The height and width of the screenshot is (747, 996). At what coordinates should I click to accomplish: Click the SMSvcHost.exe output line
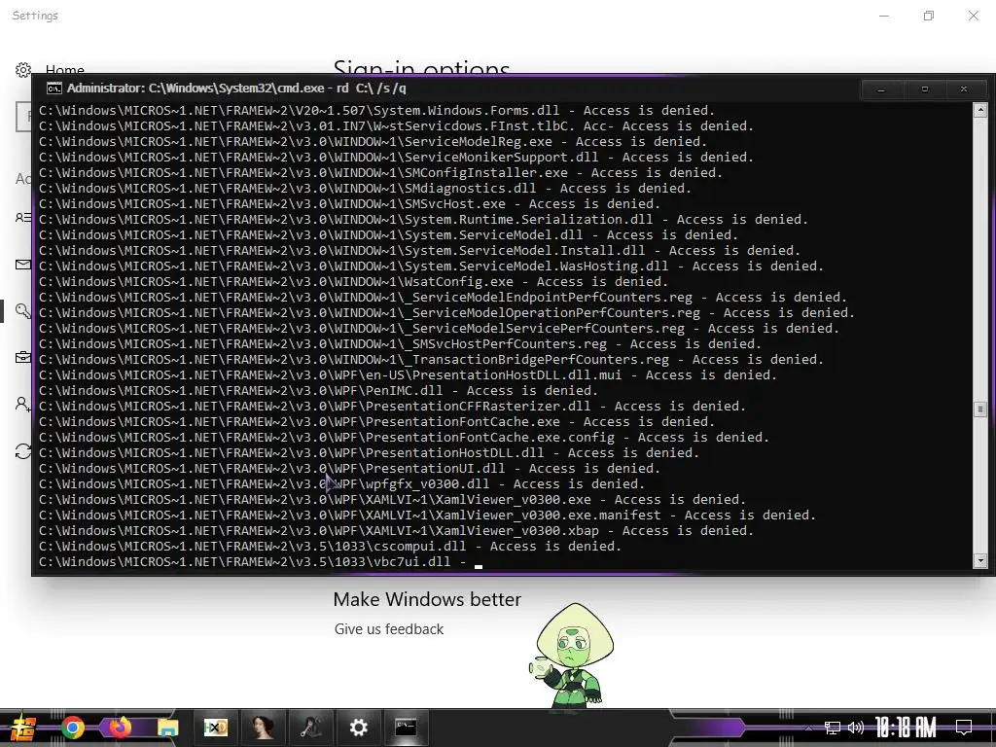pyautogui.click(x=349, y=204)
